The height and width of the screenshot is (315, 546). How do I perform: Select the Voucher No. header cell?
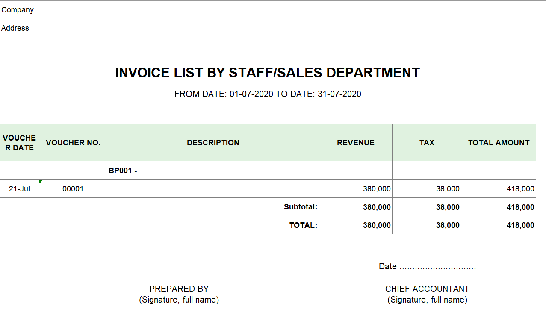(x=73, y=143)
